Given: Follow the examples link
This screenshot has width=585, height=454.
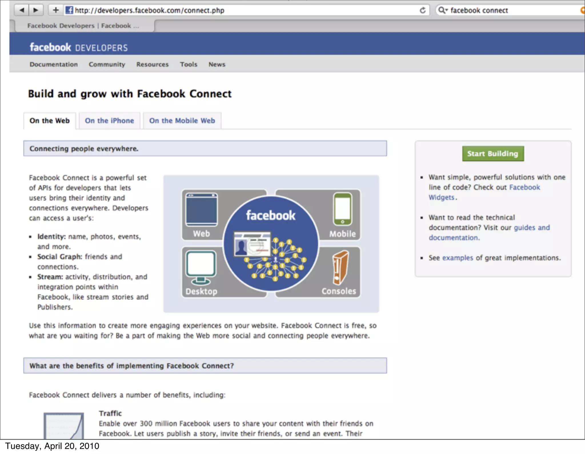Looking at the screenshot, I should click(x=458, y=258).
